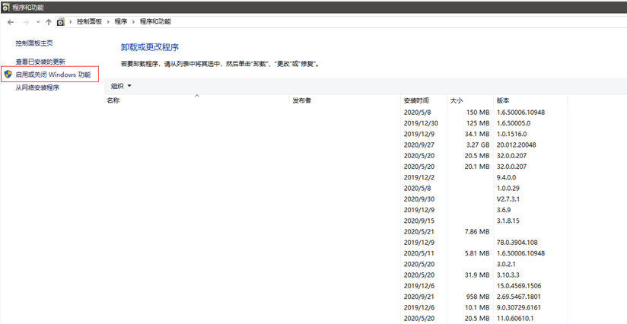Select the row with version 3.1.8.15
The width and height of the screenshot is (627, 324).
point(336,221)
